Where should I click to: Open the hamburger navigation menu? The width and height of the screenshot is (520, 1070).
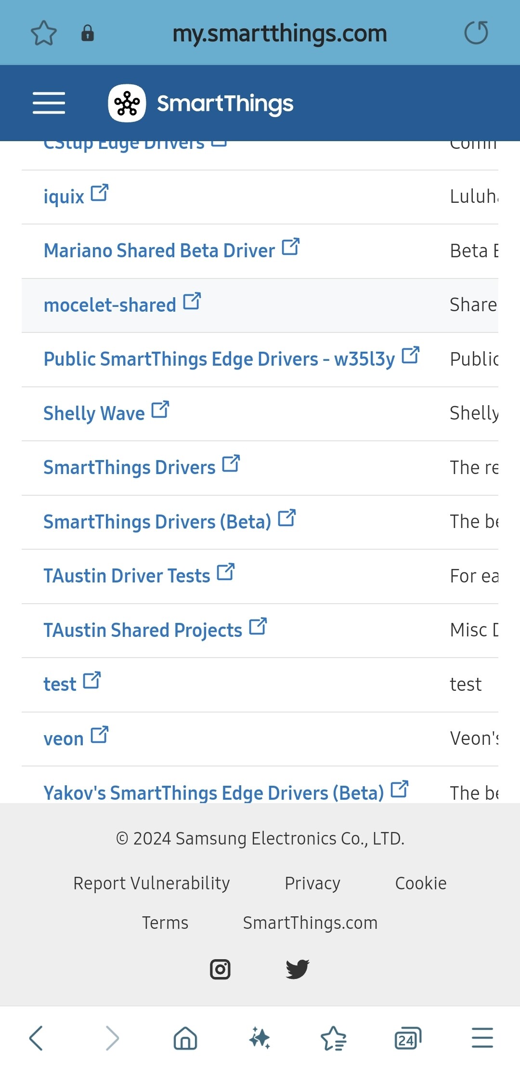tap(49, 103)
